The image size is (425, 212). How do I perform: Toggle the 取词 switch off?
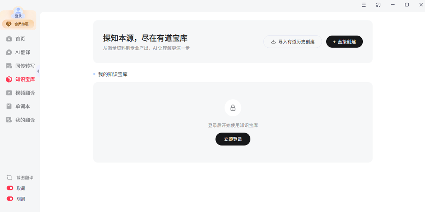point(10,188)
